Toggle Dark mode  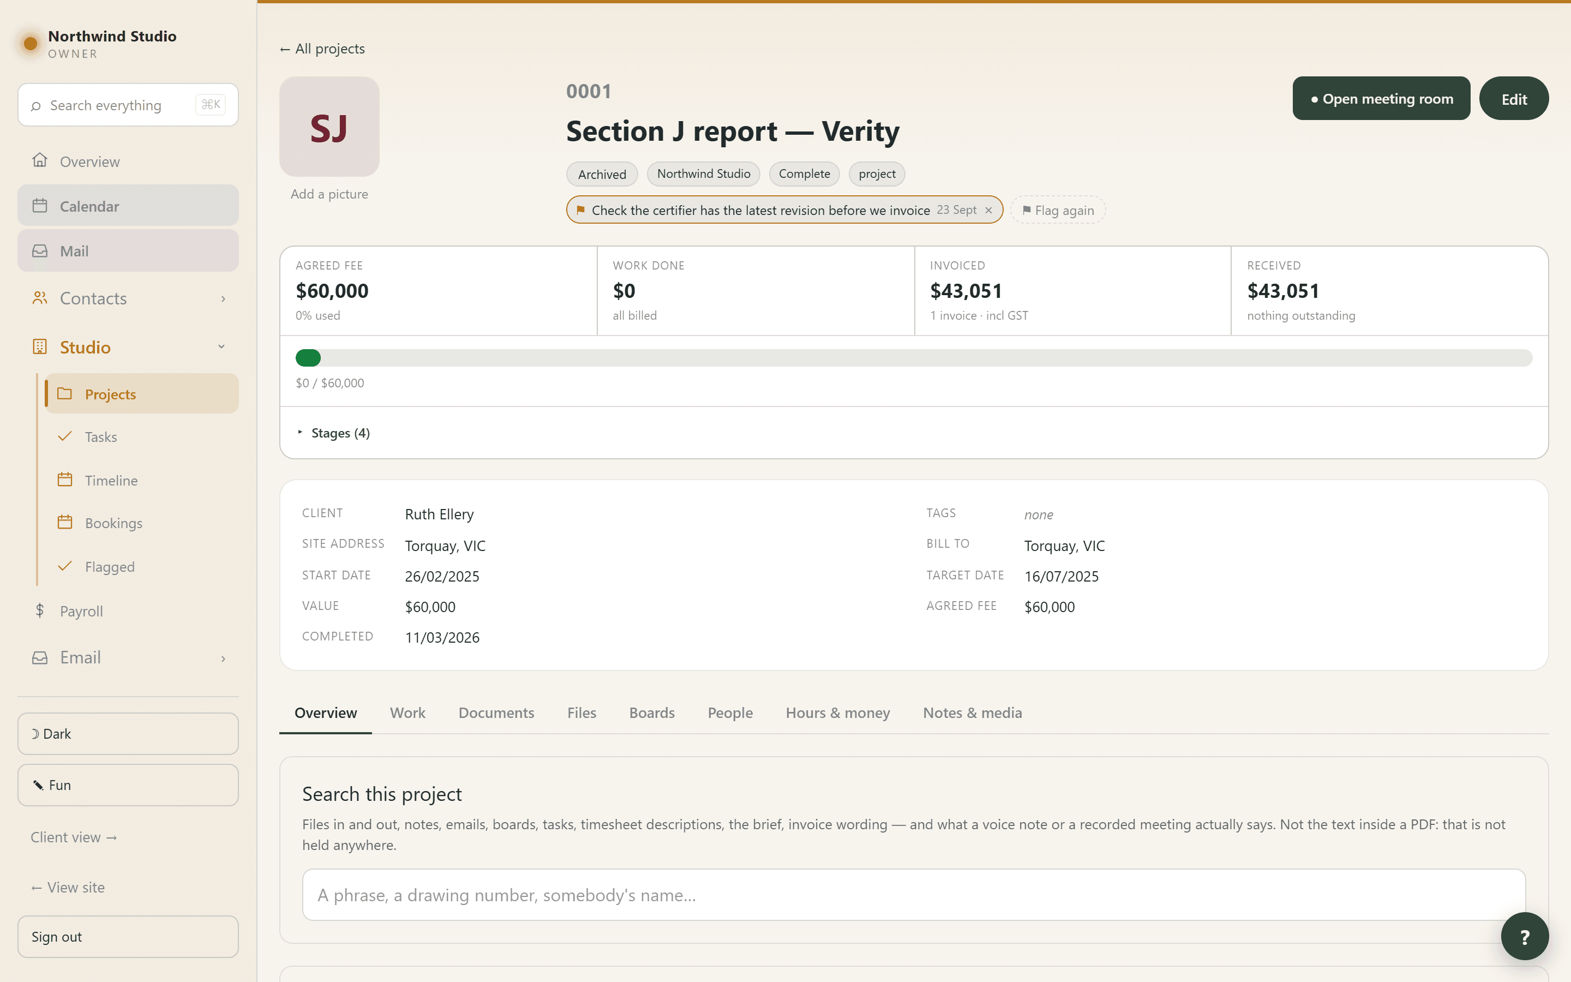(x=128, y=734)
